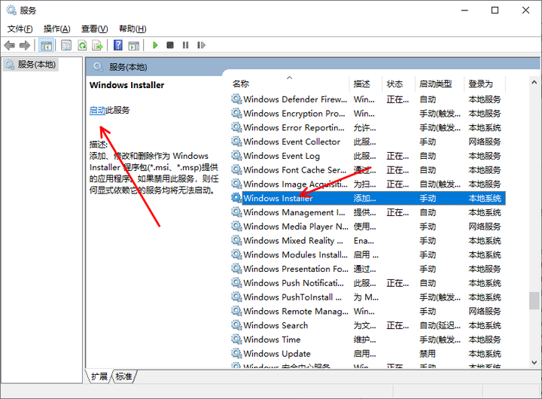Switch to the 扩展 tab
This screenshot has width=542, height=399.
coord(99,376)
